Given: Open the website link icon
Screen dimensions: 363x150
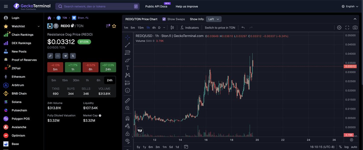Looking at the screenshot, I should point(50,56).
